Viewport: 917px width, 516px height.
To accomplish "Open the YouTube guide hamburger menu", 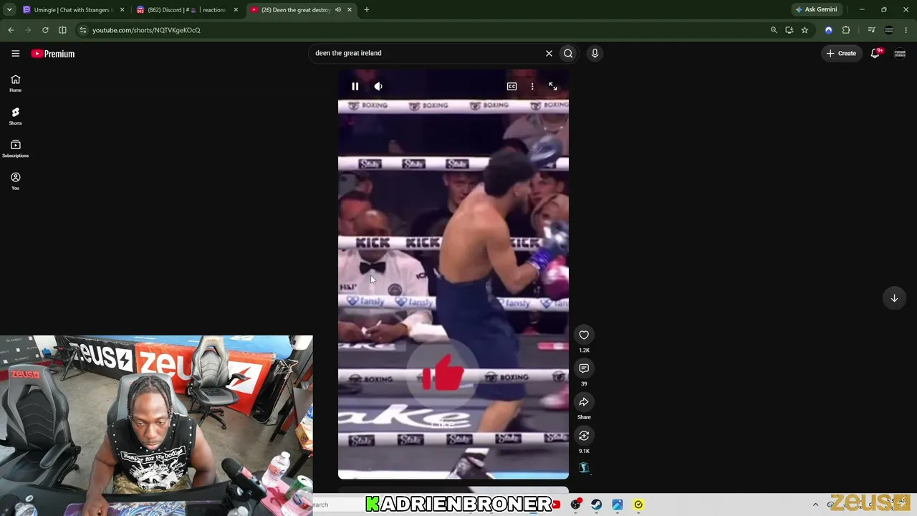I will [15, 54].
